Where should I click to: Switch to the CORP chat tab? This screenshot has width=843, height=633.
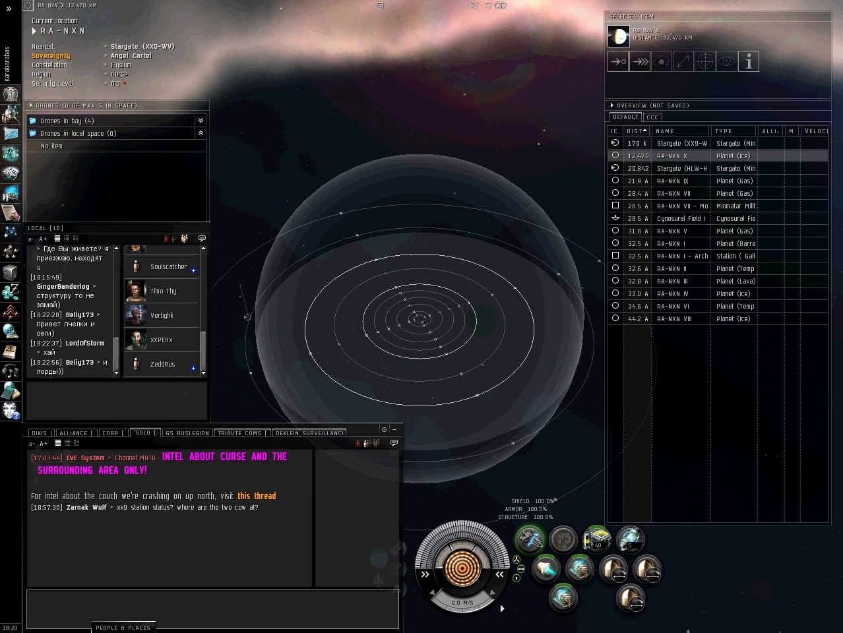tap(113, 433)
